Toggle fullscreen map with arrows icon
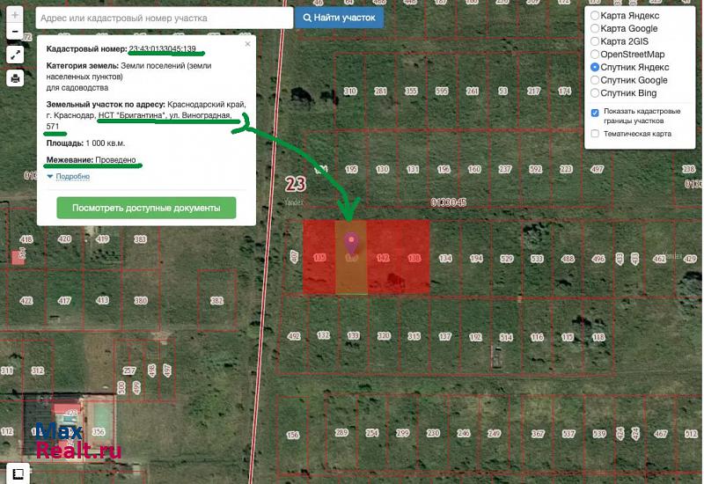 click(15, 55)
